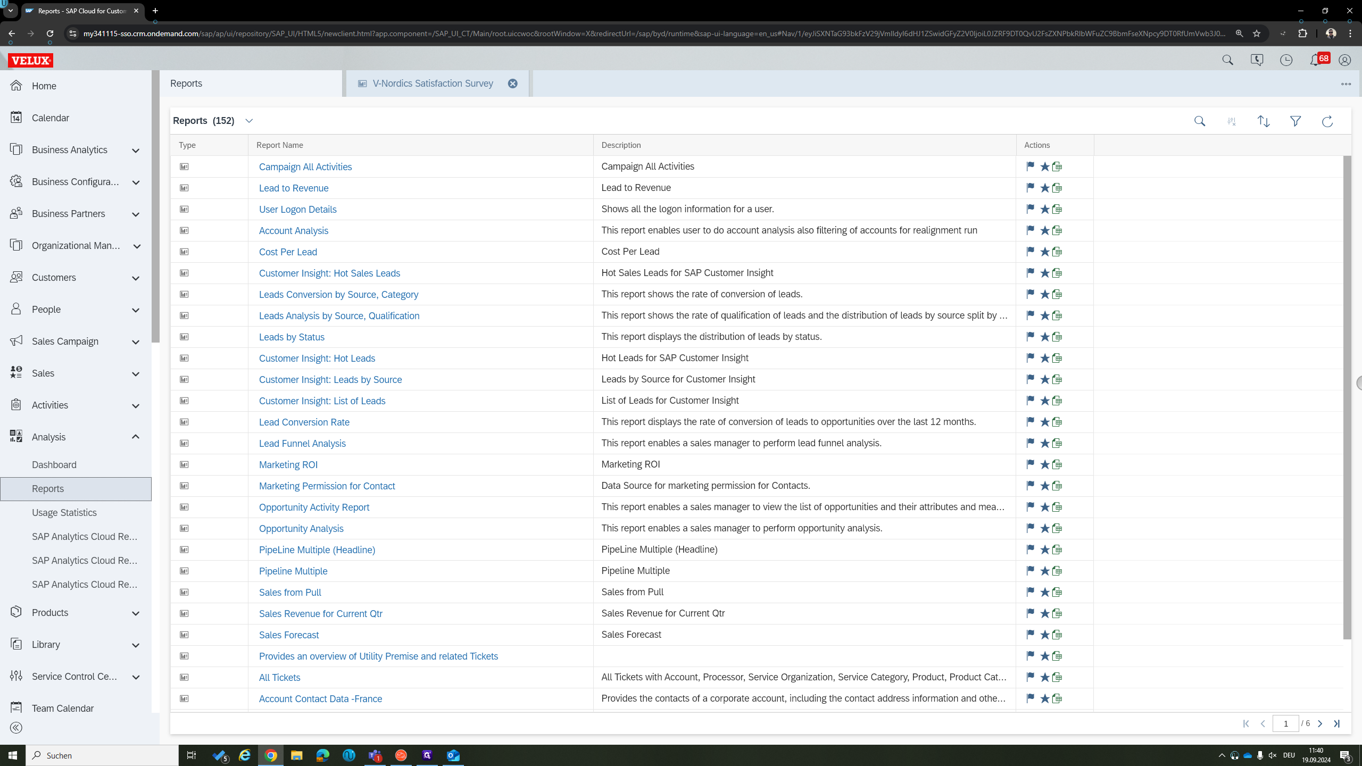Image resolution: width=1362 pixels, height=766 pixels.
Task: Open user profile icon
Action: coord(1344,60)
